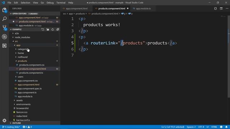
Task: Click the errors and warnings status indicator
Action: tap(27, 127)
